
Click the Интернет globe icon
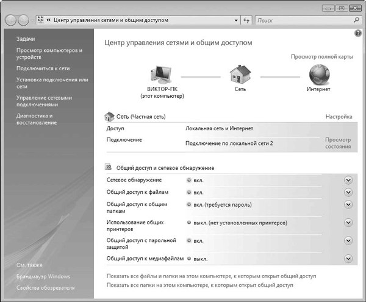point(318,75)
